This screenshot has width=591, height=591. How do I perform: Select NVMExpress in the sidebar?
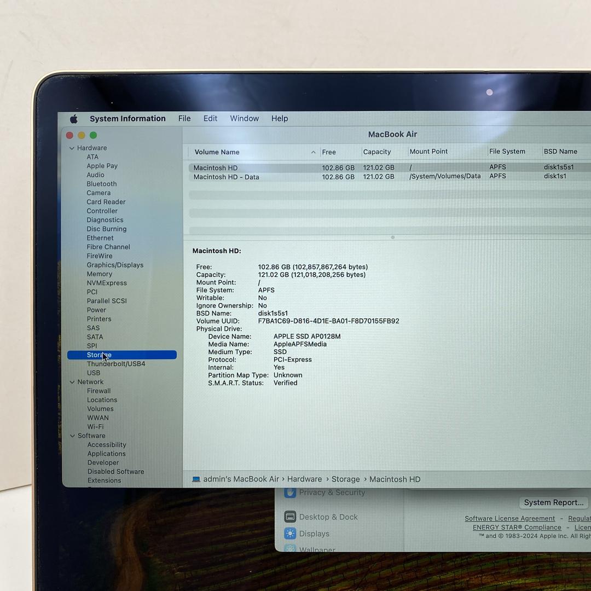pos(107,283)
